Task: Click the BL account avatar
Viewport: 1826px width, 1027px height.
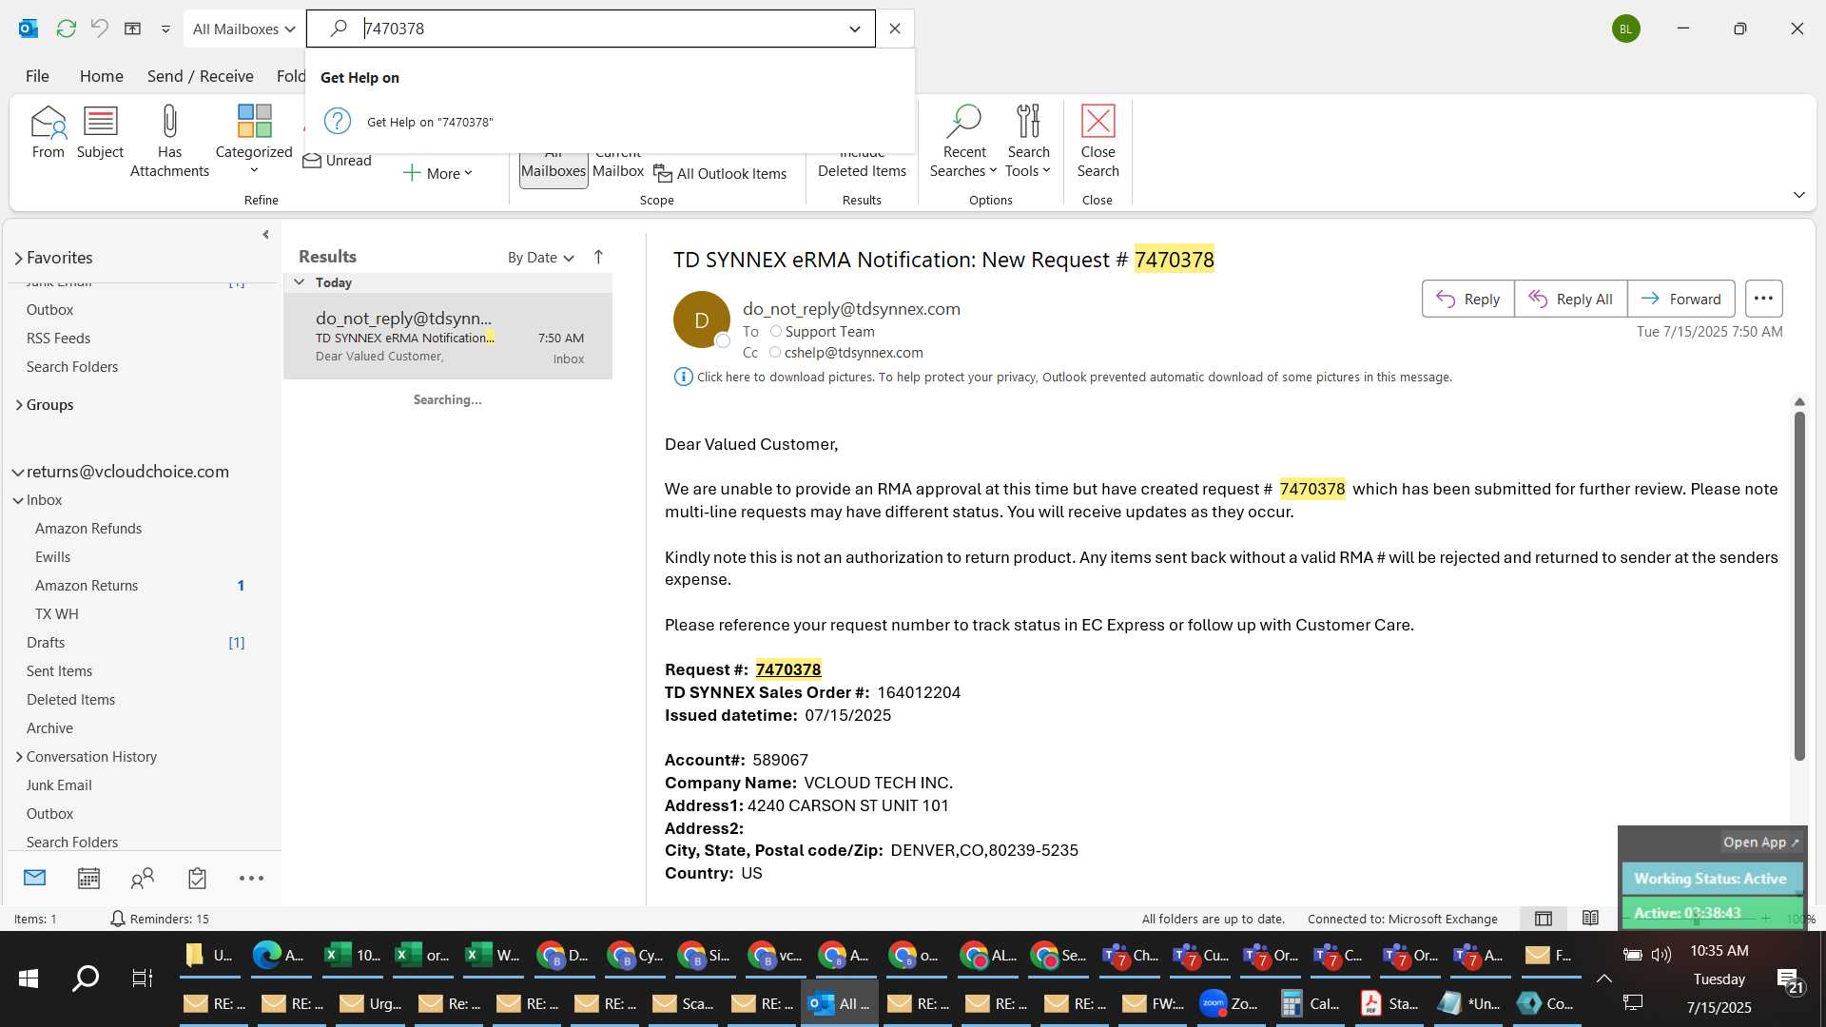Action: point(1625,29)
